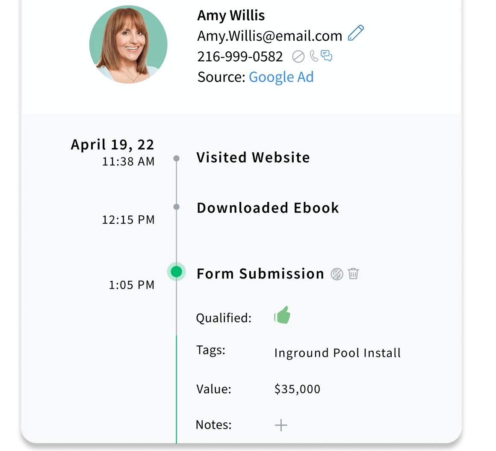
Task: Click the Inground Pool Install tag
Action: 337,353
